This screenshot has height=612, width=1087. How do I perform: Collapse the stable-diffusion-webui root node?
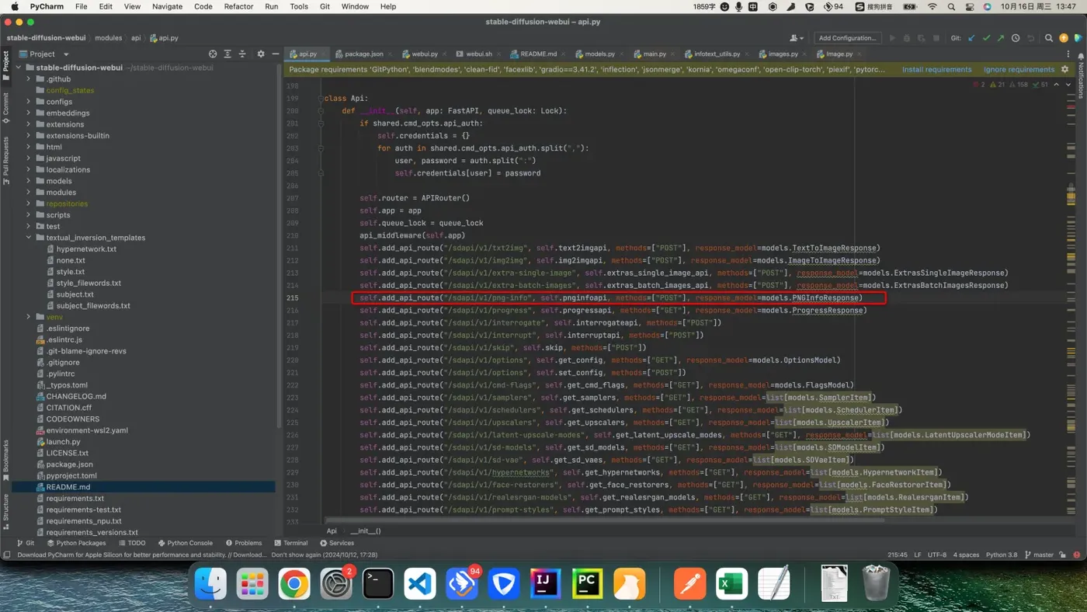(19, 68)
